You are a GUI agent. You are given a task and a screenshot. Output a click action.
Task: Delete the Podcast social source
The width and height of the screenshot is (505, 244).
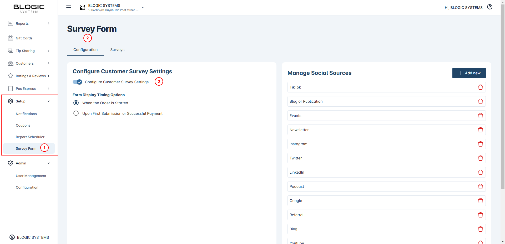click(481, 186)
